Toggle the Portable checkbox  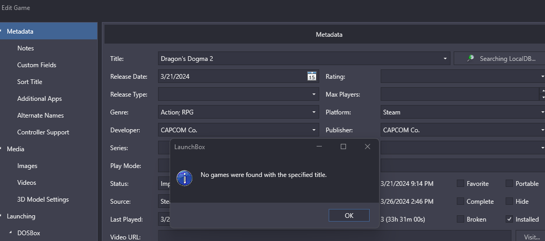click(509, 183)
